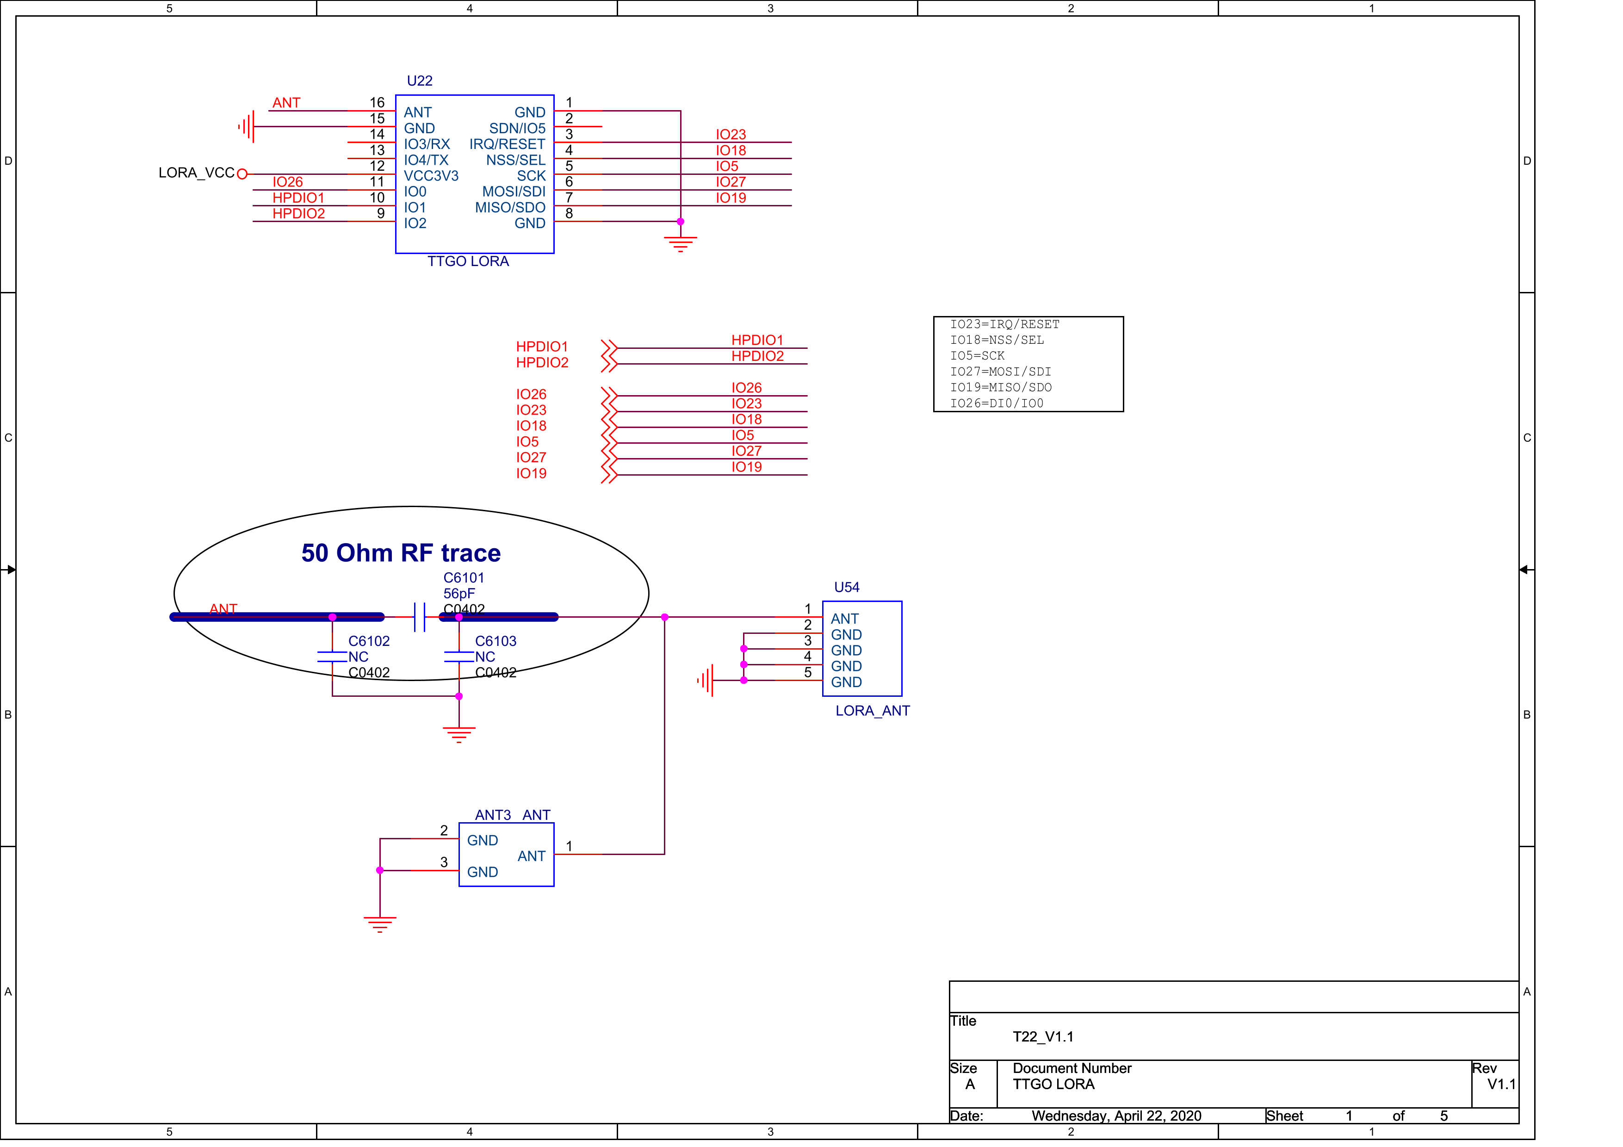This screenshot has height=1147, width=1623.
Task: Click ground symbol below U22 right-side junction
Action: [681, 244]
